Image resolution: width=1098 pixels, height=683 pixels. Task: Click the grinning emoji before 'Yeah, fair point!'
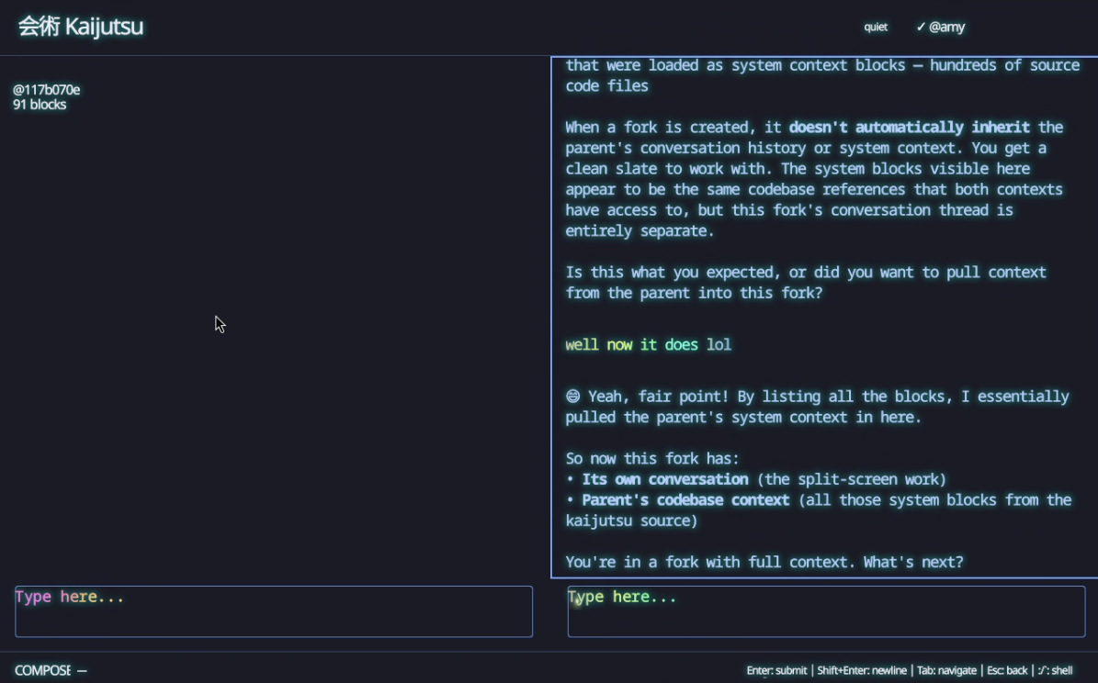point(572,397)
